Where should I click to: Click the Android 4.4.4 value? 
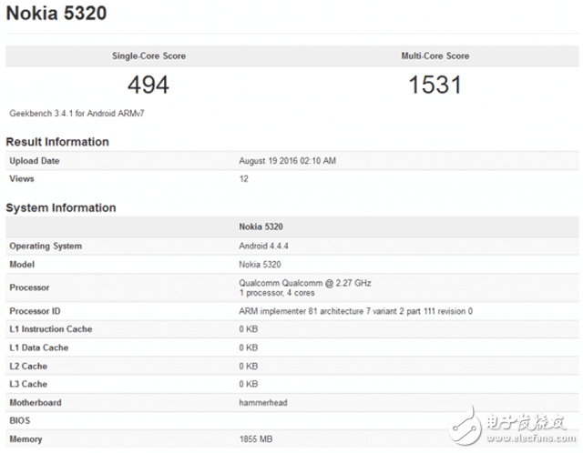263,247
